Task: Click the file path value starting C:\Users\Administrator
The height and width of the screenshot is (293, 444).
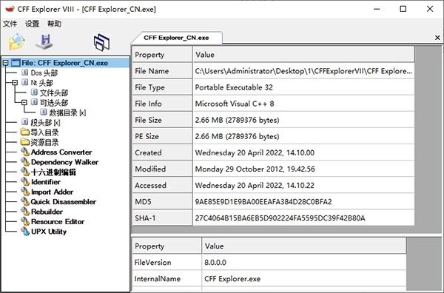Action: [303, 71]
